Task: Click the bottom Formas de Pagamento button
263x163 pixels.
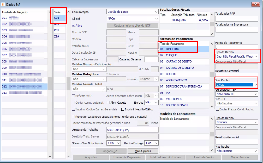Action: coord(127,157)
